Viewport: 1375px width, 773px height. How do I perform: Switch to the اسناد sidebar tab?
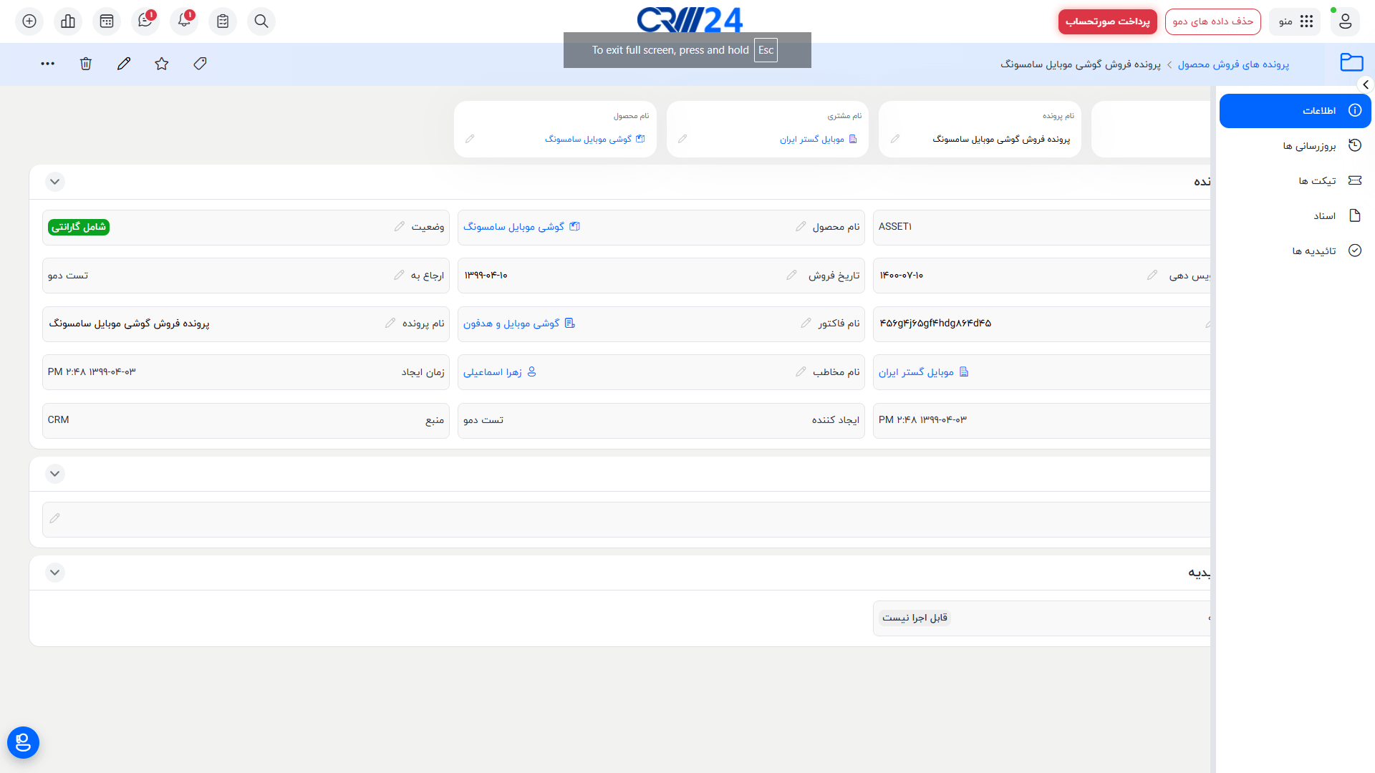pyautogui.click(x=1323, y=216)
